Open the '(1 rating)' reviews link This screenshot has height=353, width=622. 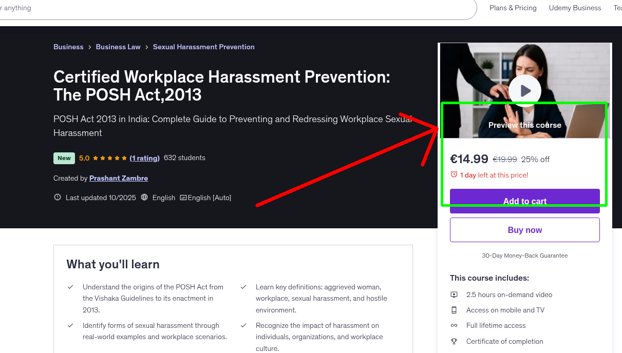145,158
